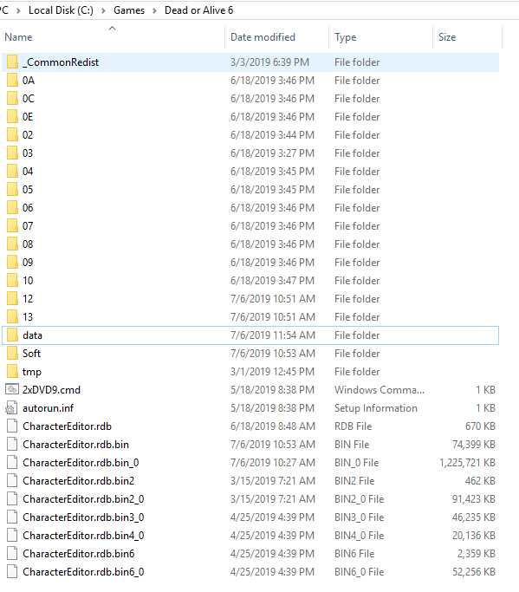Click the 7/6/2019 10:27 AM date cell

coord(273,462)
